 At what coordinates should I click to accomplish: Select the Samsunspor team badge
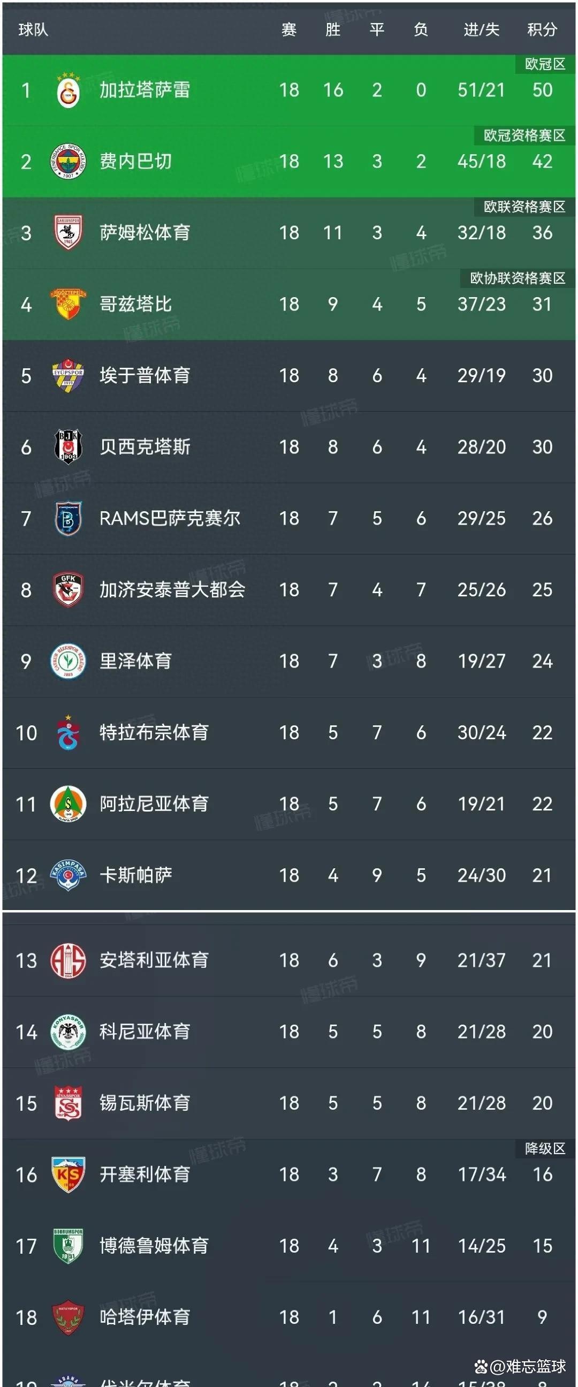(67, 233)
